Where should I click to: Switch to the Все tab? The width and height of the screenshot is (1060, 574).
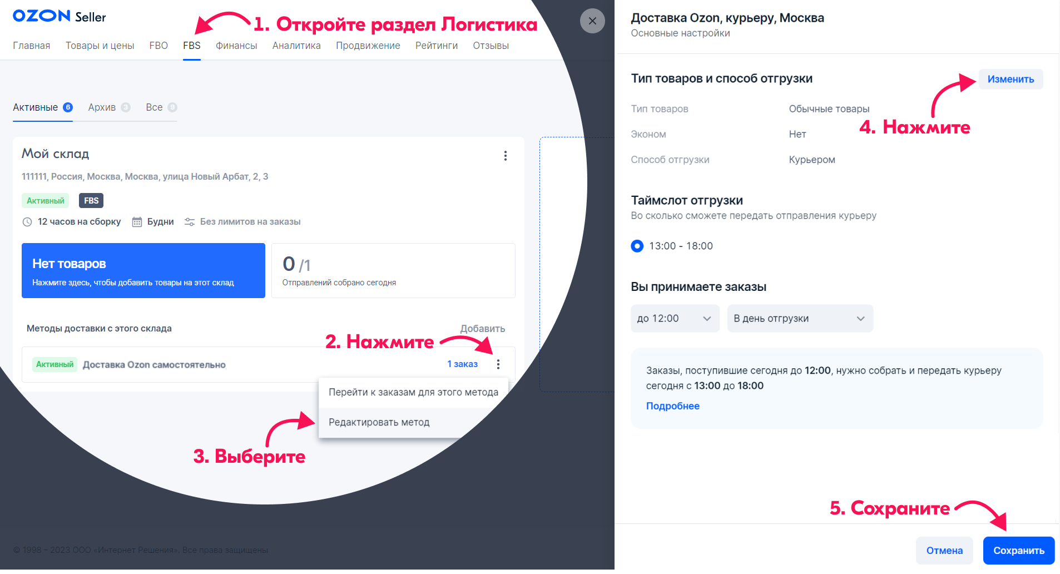pyautogui.click(x=161, y=107)
